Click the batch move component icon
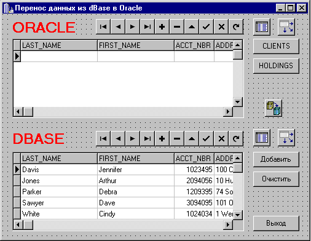311x241 pixels. [274, 108]
